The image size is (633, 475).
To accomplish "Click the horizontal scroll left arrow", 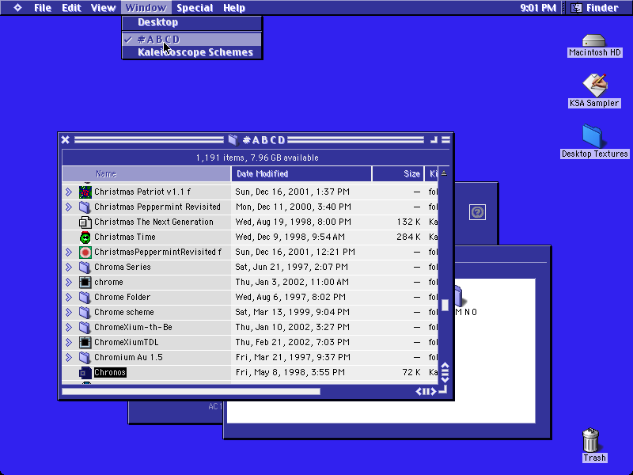I will coord(419,391).
